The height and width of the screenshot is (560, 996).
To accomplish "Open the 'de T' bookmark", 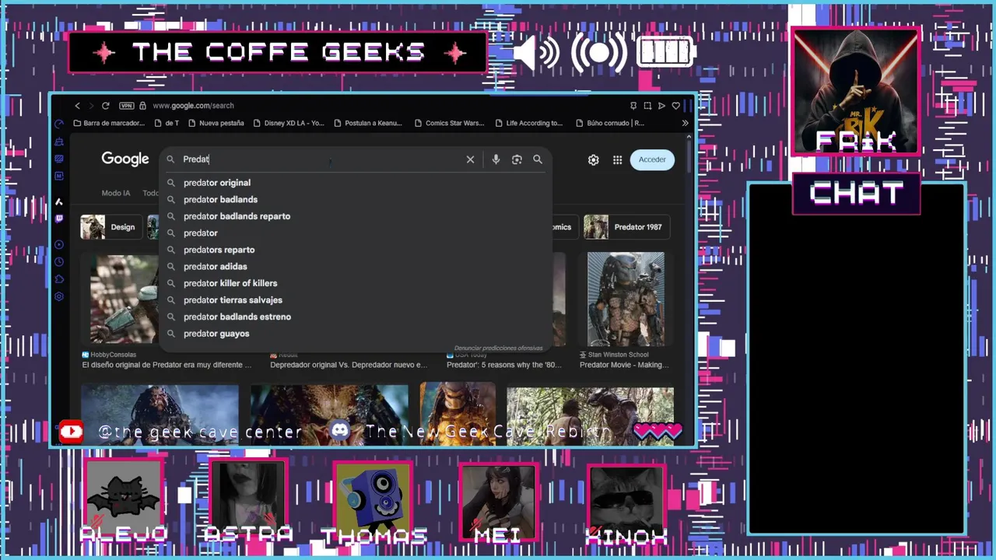I will [167, 123].
